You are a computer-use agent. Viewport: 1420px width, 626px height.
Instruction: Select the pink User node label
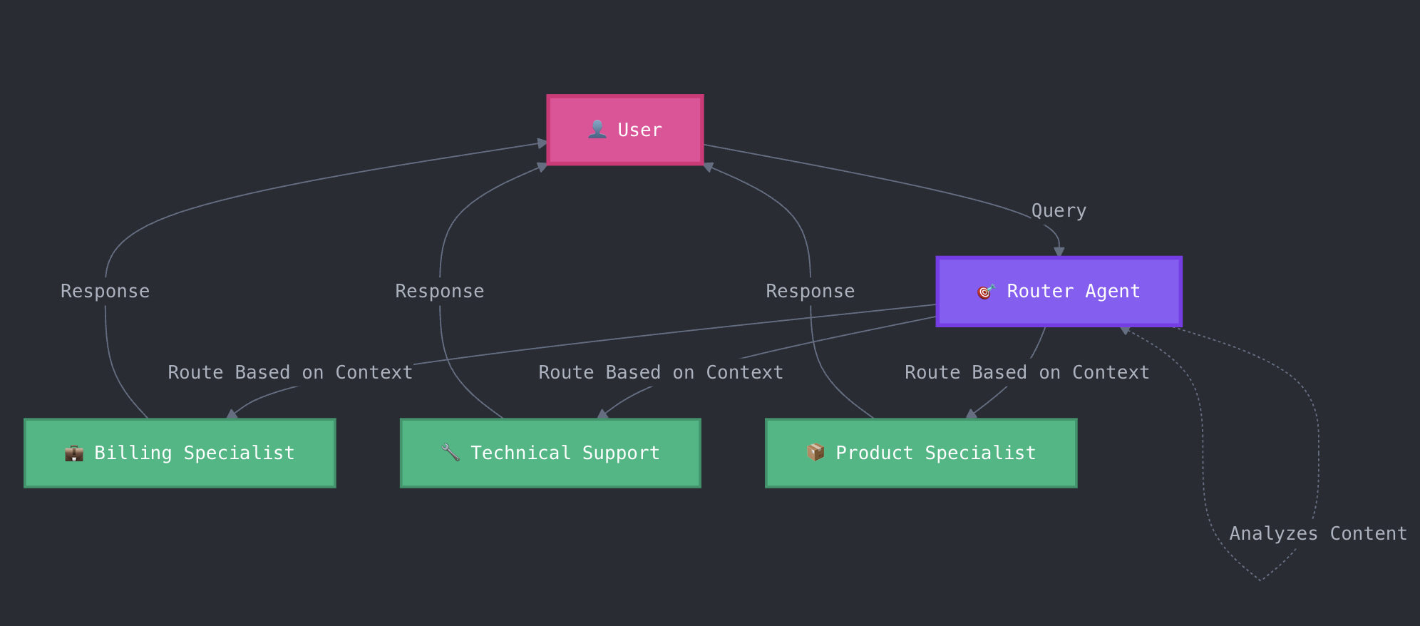click(639, 130)
